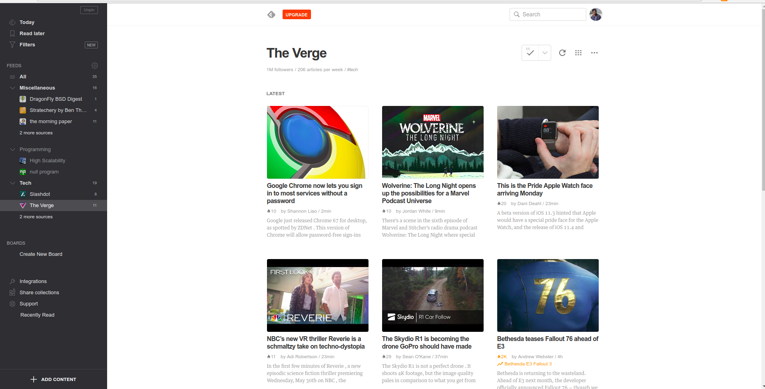The image size is (765, 389).
Task: Click Create New Board
Action: point(41,254)
